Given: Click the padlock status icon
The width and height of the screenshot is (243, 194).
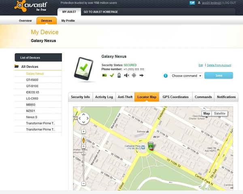Looking at the screenshot, I should pos(119,75).
